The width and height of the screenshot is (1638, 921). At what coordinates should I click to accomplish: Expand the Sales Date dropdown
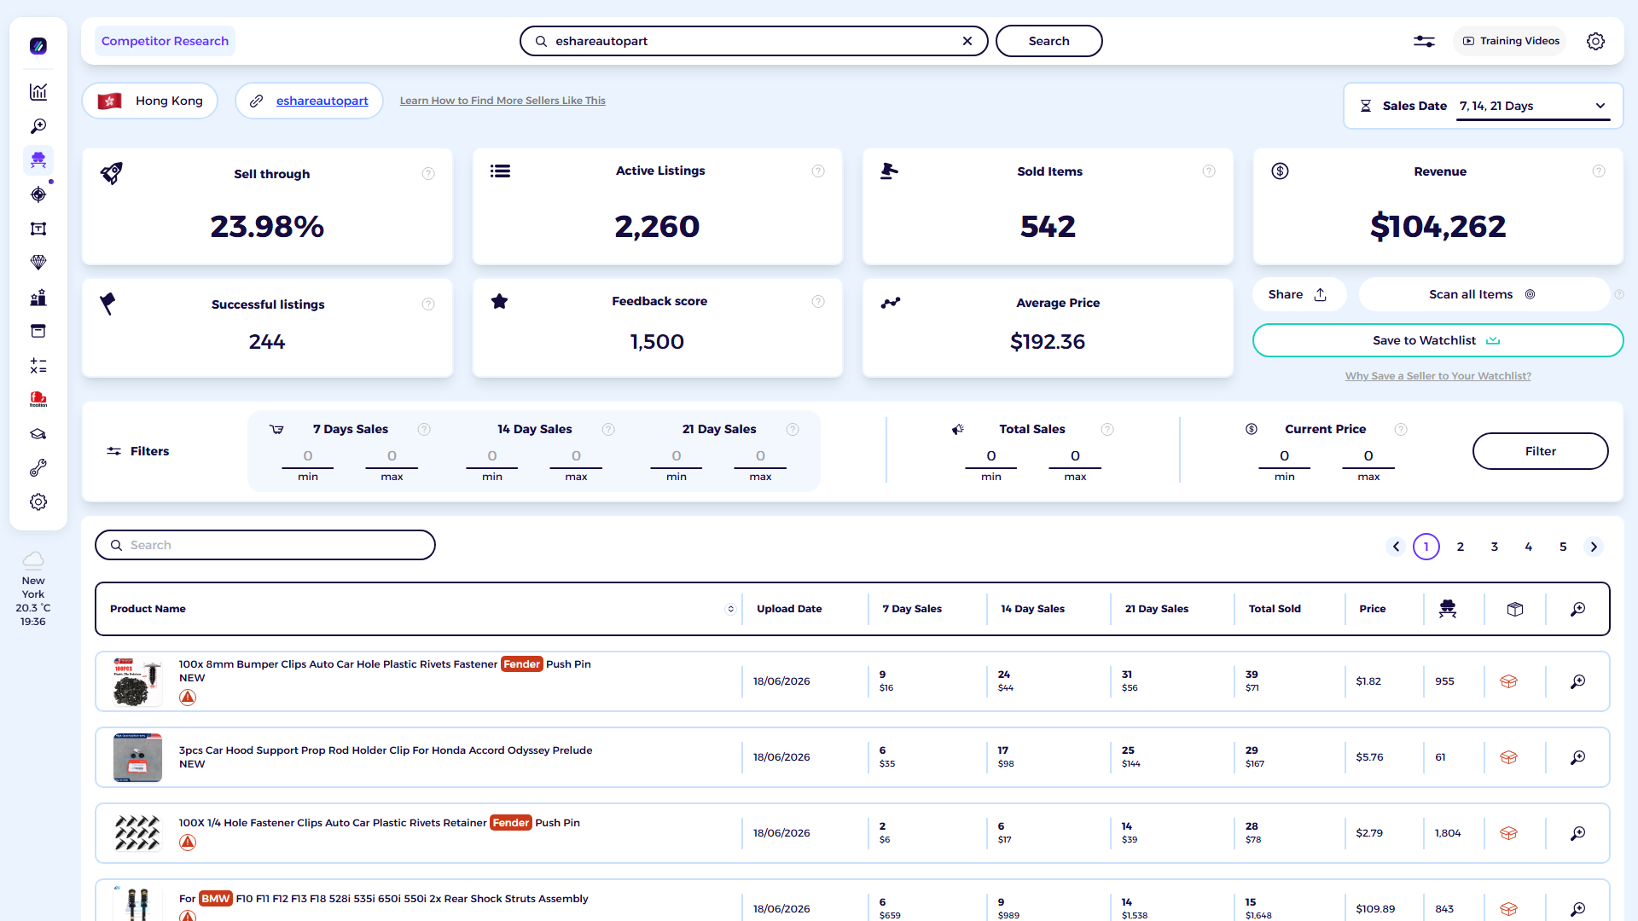(1533, 106)
